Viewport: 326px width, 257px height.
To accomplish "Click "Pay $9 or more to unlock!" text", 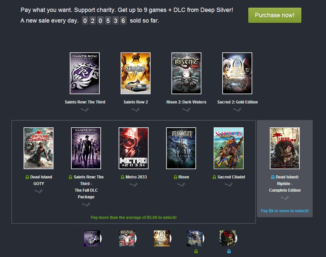I will click(x=285, y=211).
